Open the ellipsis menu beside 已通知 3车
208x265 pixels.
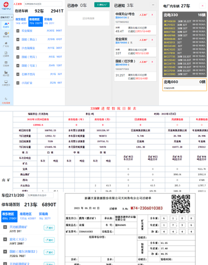pyautogui.click(x=153, y=5)
